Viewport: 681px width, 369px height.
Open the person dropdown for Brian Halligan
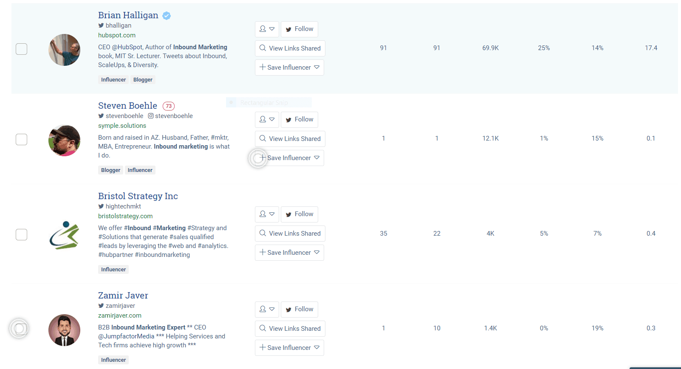(267, 29)
